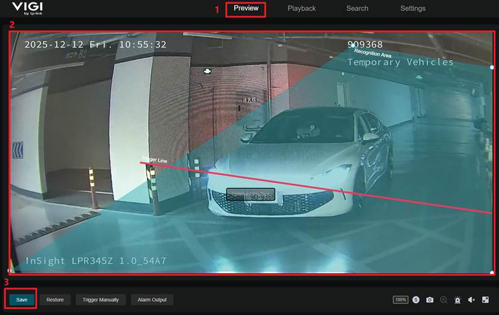Take a snapshot with camera icon
499x315 pixels.
click(x=430, y=300)
